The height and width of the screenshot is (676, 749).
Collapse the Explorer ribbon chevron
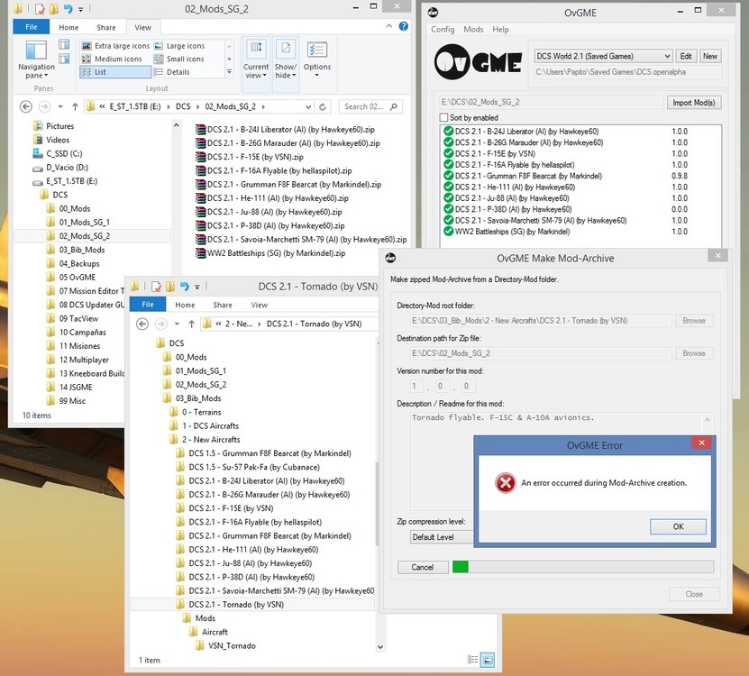point(388,26)
